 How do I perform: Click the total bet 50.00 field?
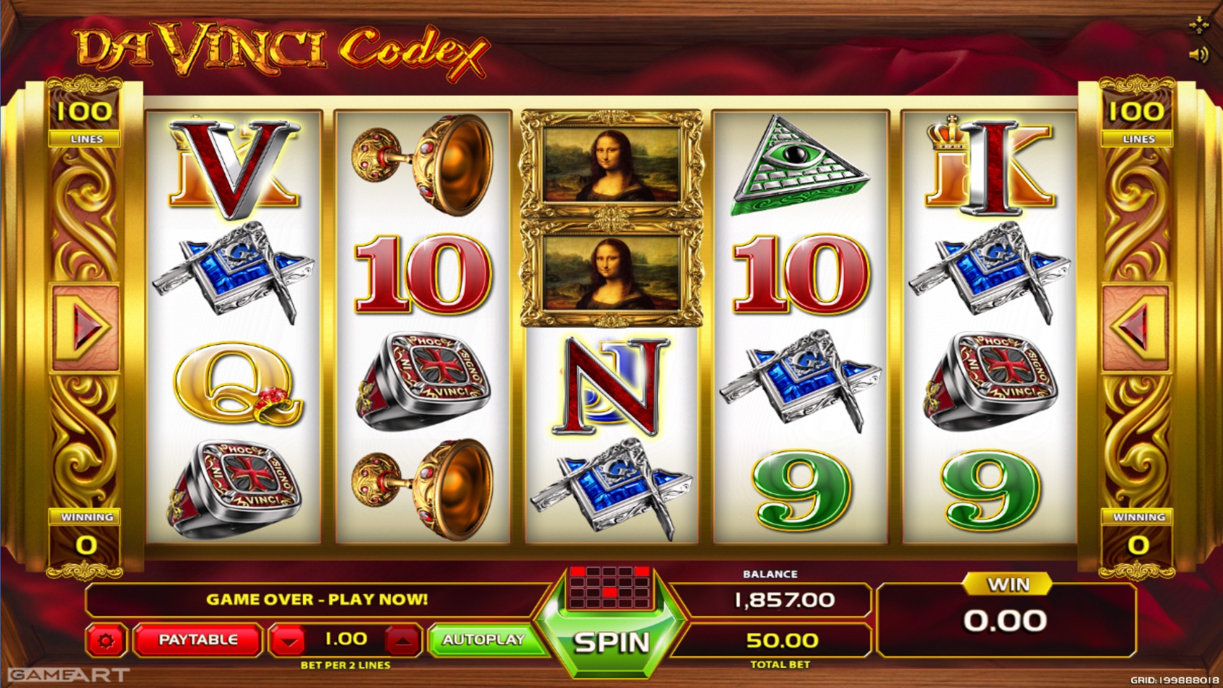click(x=781, y=640)
